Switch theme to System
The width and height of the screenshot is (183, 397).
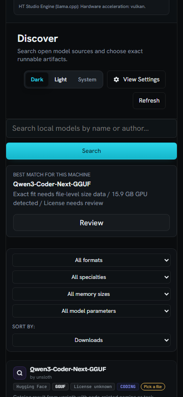coord(87,79)
